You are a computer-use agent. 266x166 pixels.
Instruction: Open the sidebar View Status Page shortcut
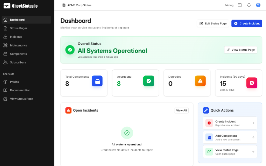click(26, 99)
